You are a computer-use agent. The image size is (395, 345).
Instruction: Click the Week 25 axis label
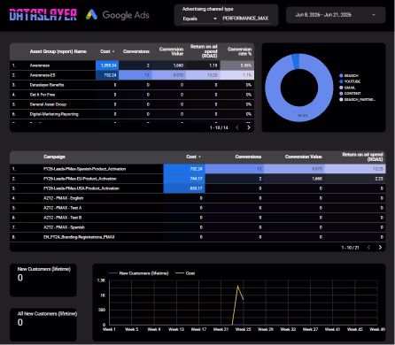click(243, 329)
